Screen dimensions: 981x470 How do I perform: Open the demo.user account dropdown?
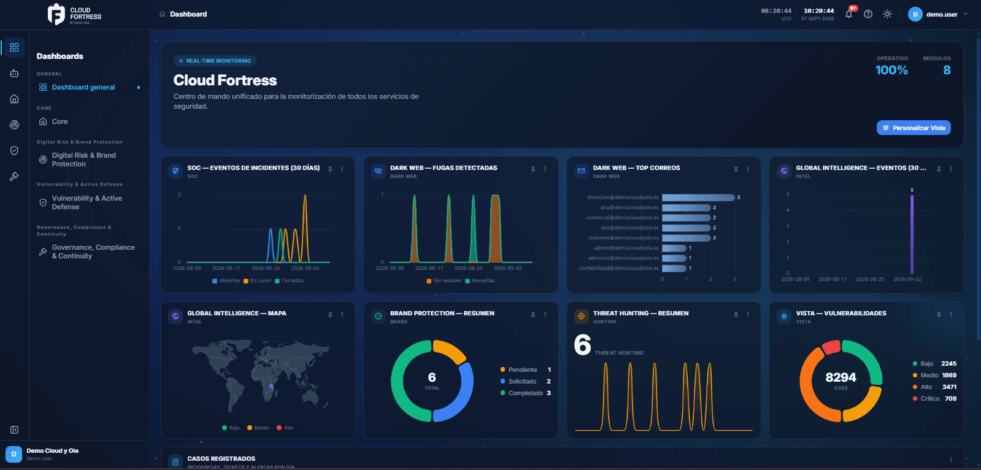pos(938,14)
